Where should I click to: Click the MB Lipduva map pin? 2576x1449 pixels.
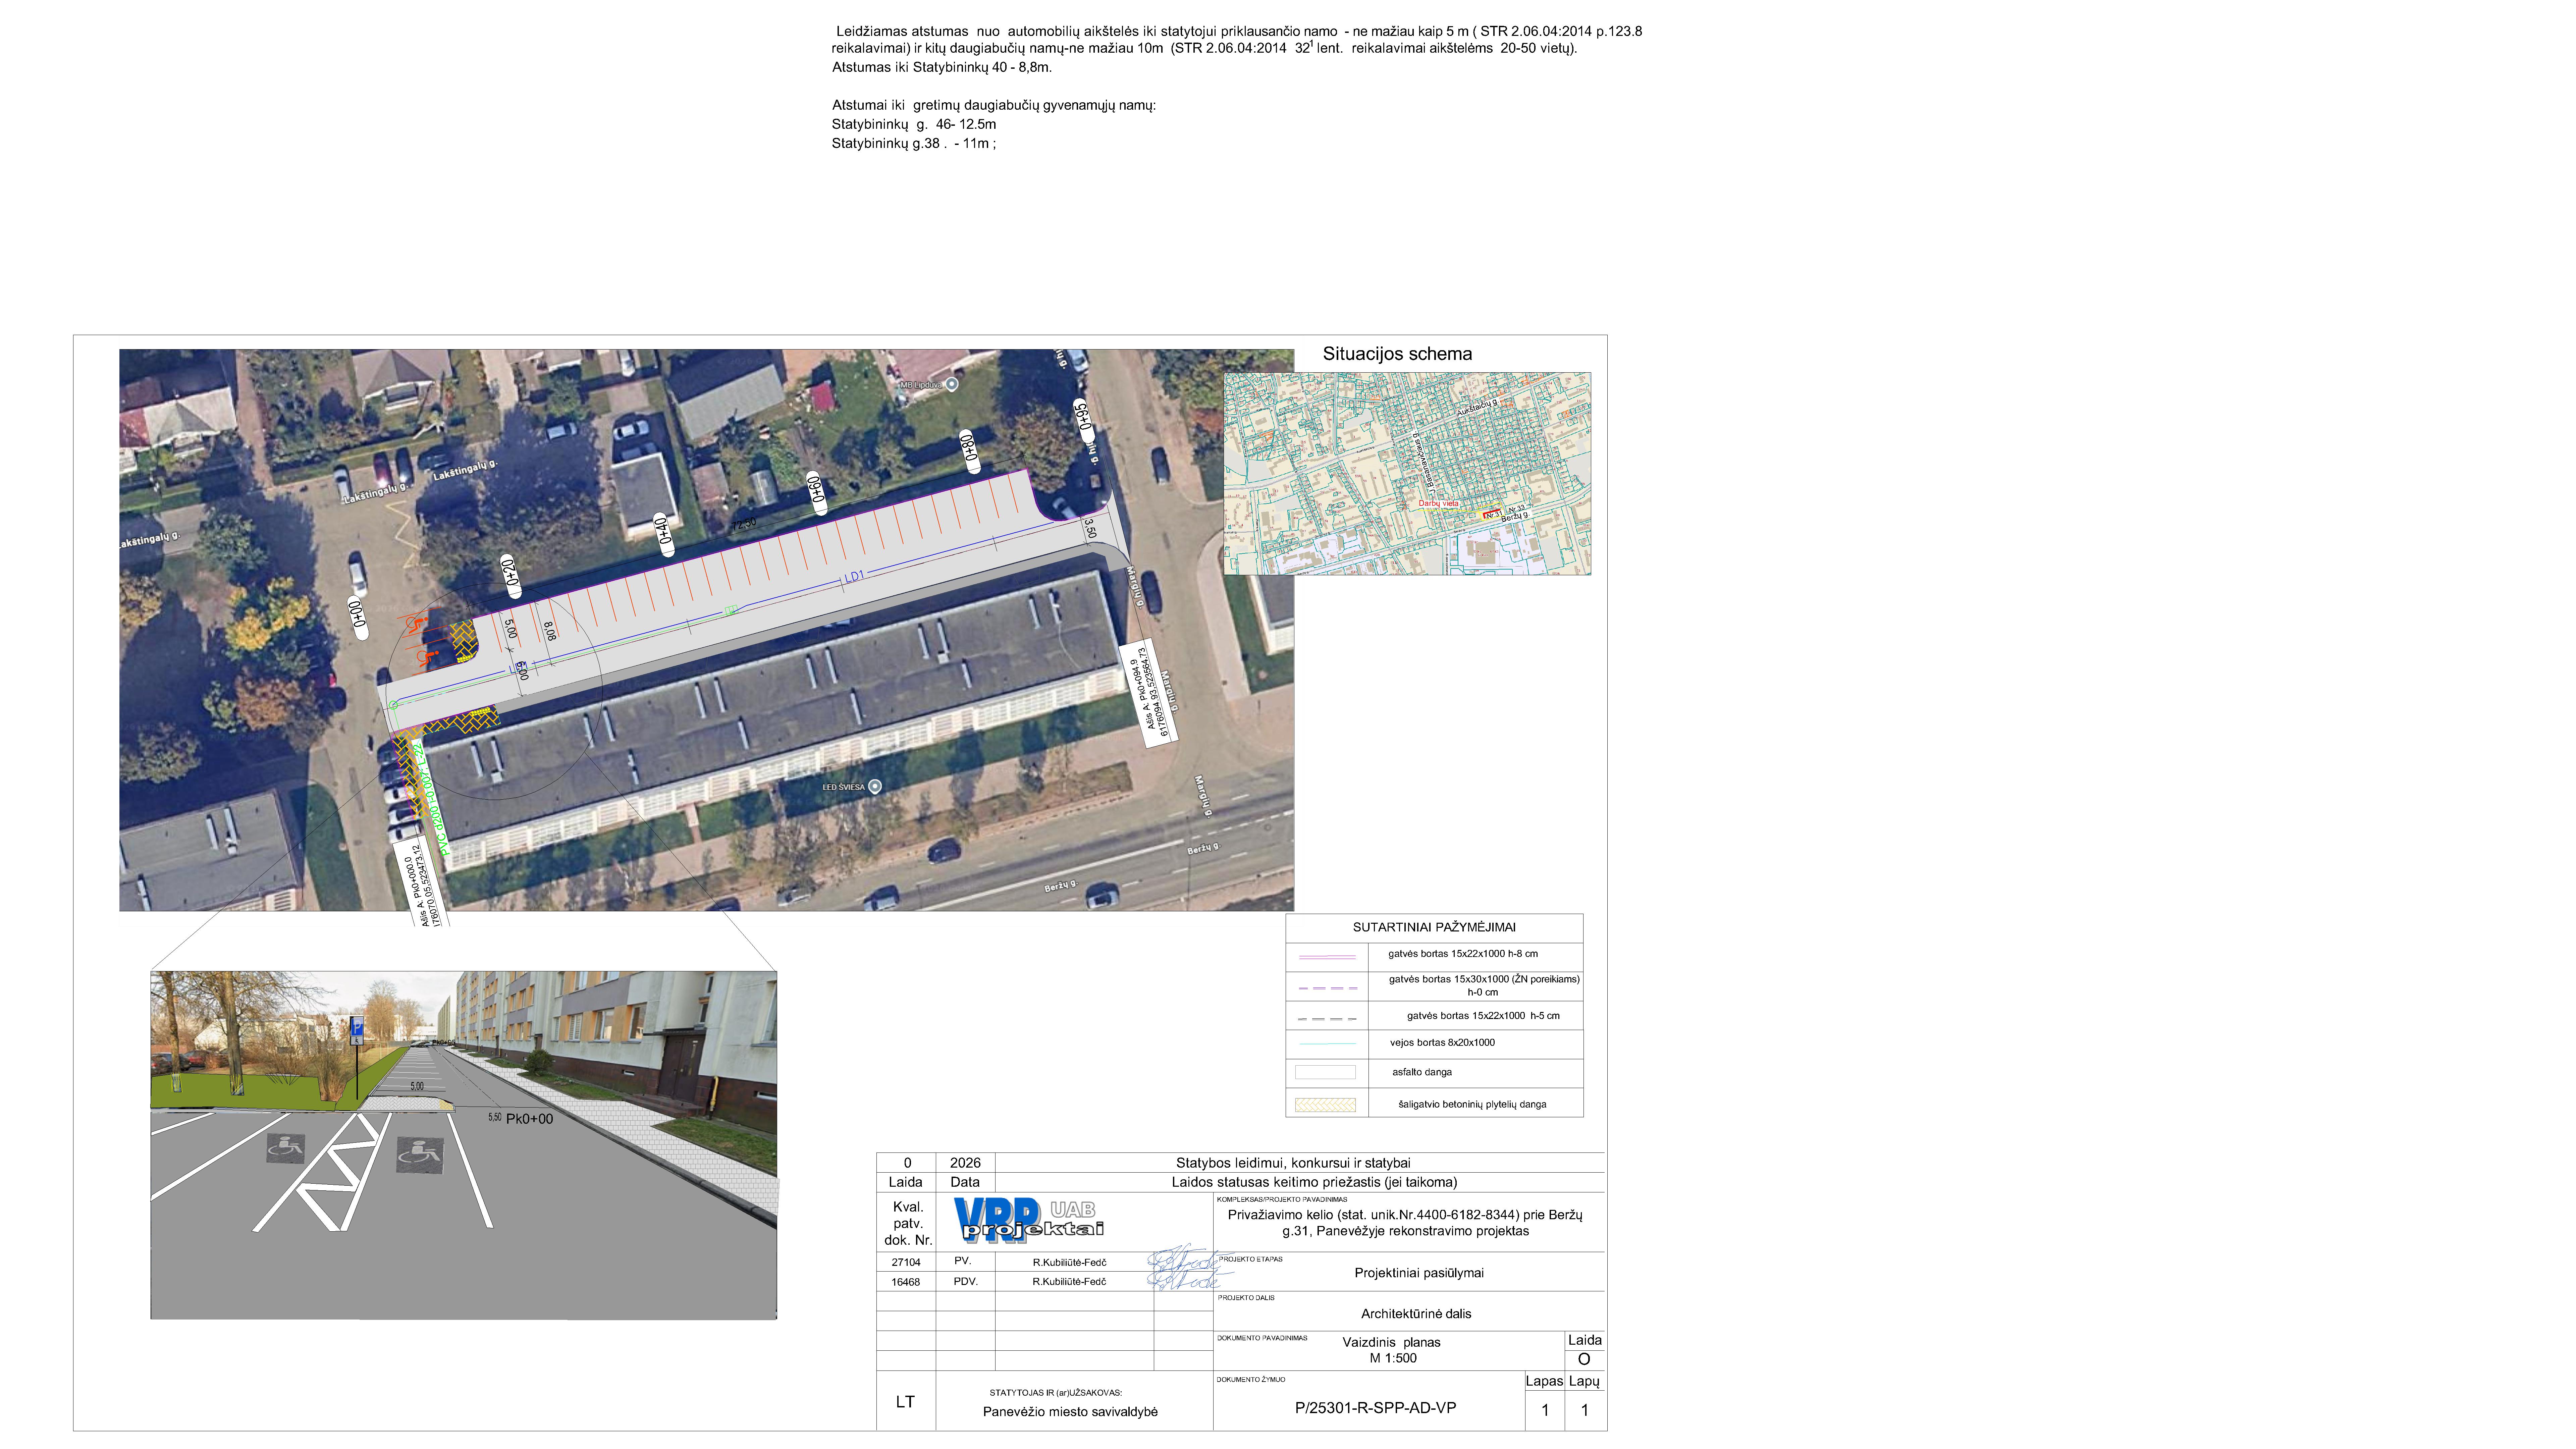[952, 384]
